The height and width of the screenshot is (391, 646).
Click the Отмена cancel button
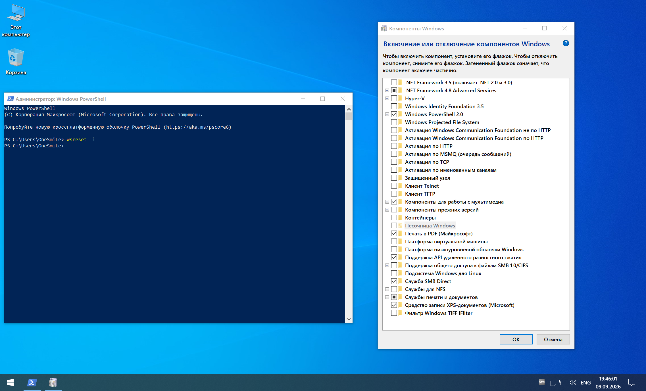pyautogui.click(x=553, y=339)
